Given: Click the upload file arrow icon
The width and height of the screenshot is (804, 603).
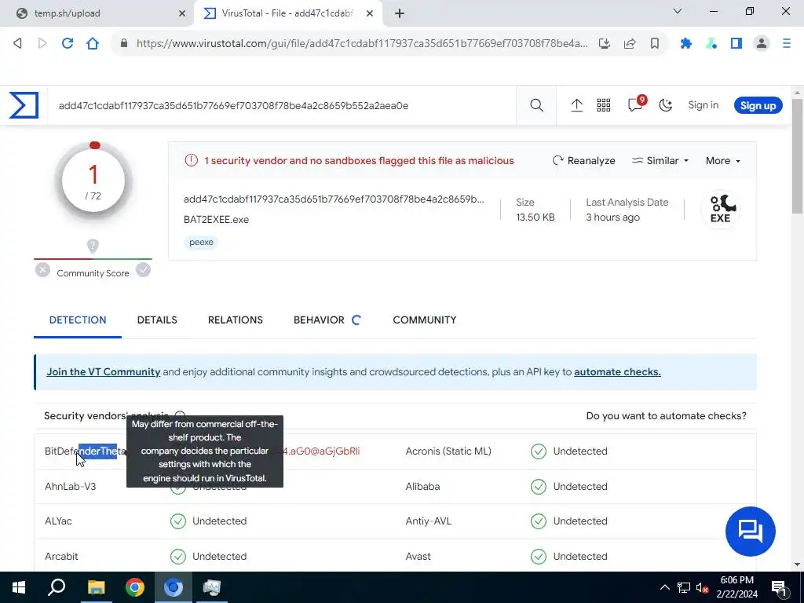Looking at the screenshot, I should point(576,105).
